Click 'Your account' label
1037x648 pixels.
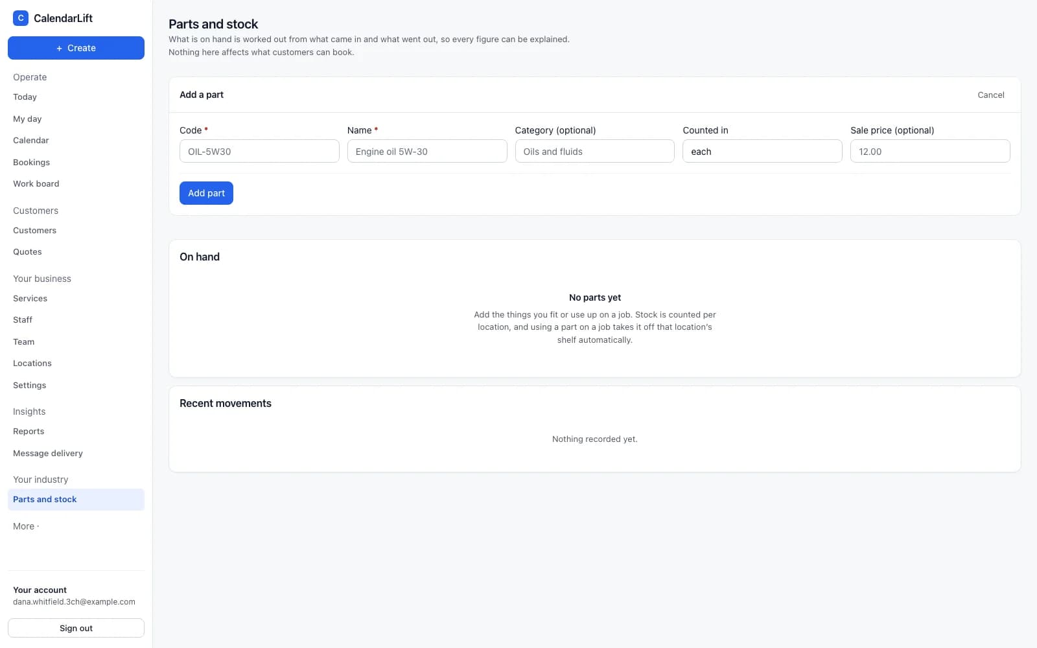pyautogui.click(x=40, y=590)
